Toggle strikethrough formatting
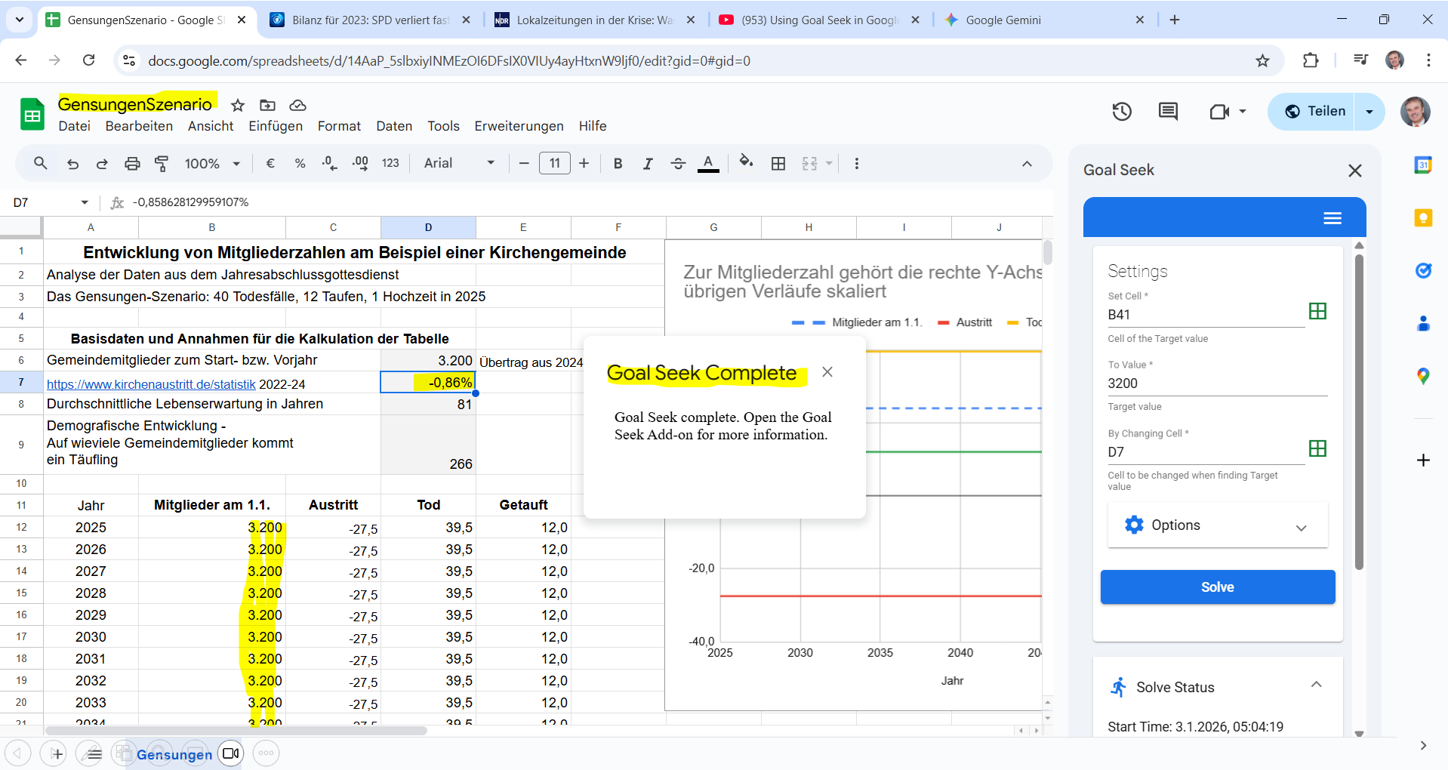1448x770 pixels. point(678,163)
